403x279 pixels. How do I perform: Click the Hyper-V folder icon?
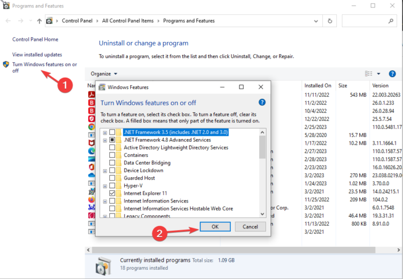pyautogui.click(x=119, y=185)
